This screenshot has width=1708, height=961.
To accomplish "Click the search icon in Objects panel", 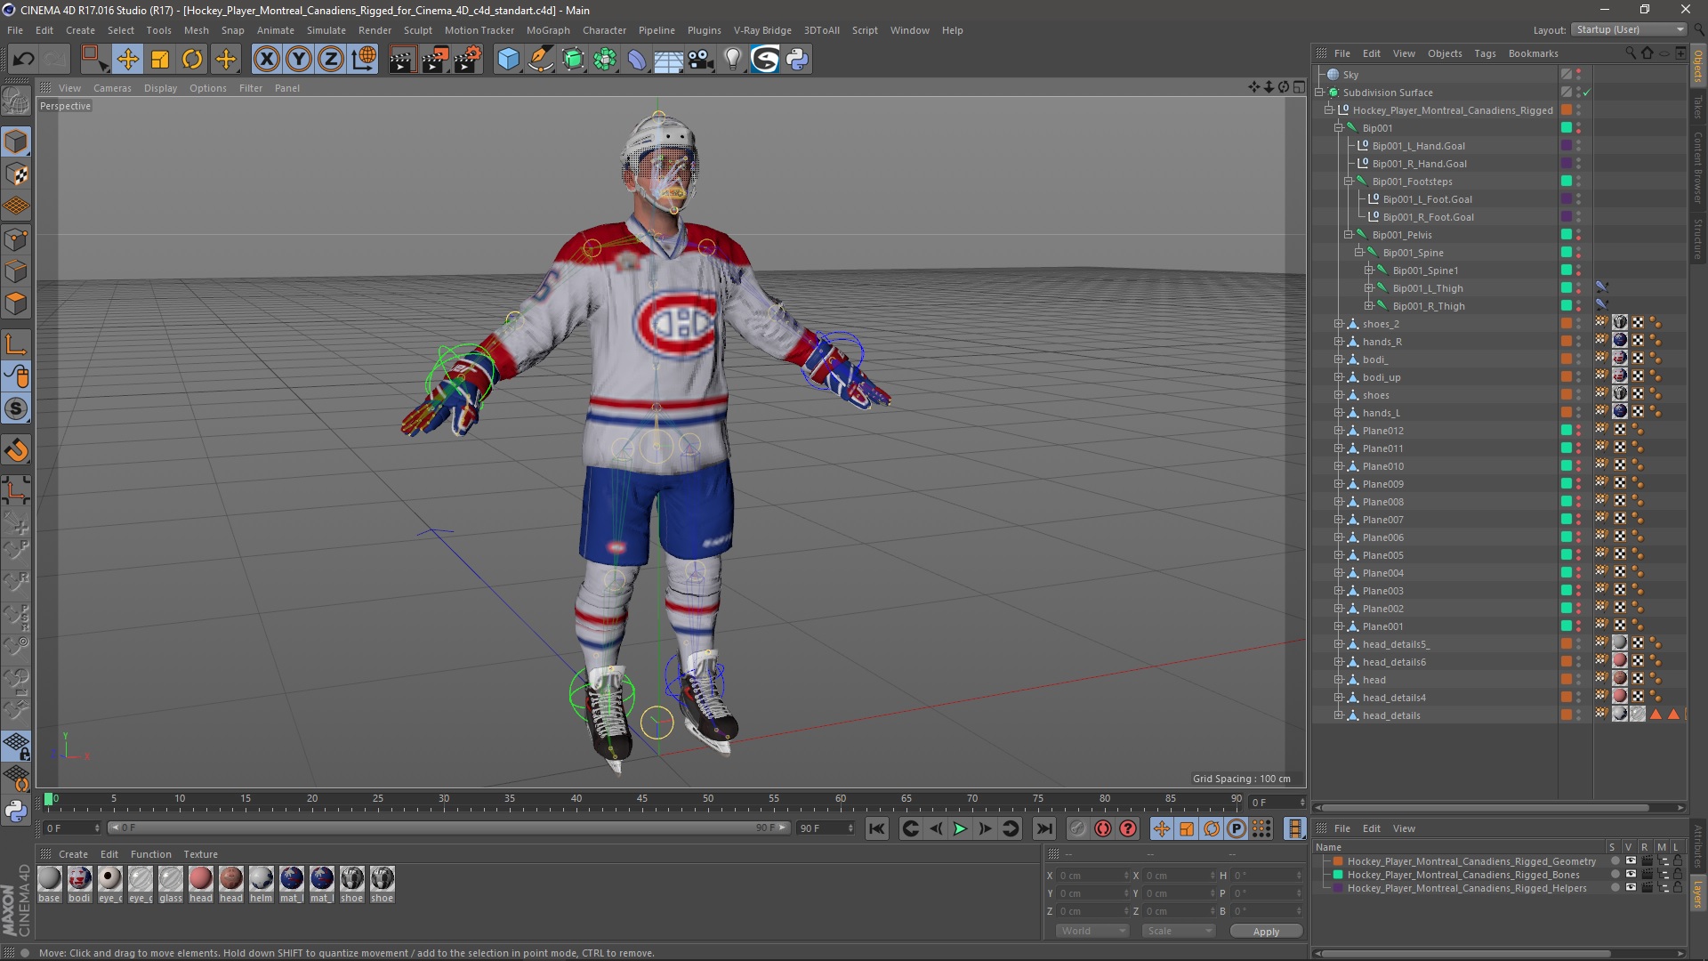I will click(1631, 53).
